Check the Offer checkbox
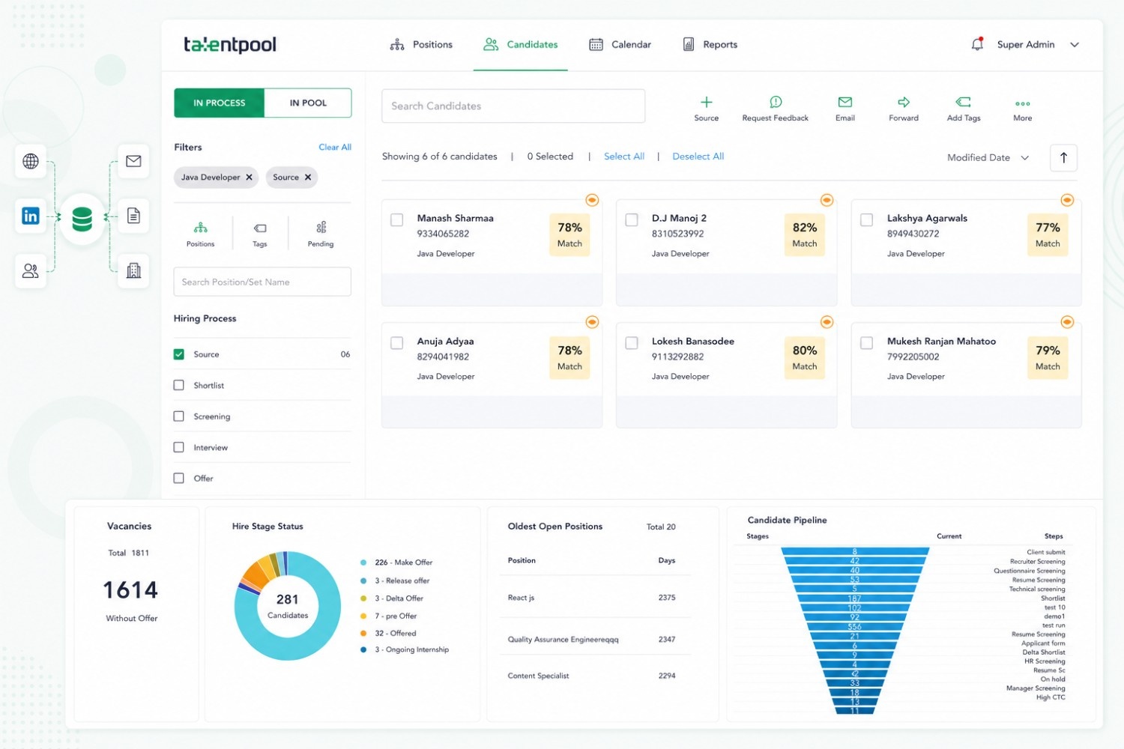1124x749 pixels. tap(178, 478)
